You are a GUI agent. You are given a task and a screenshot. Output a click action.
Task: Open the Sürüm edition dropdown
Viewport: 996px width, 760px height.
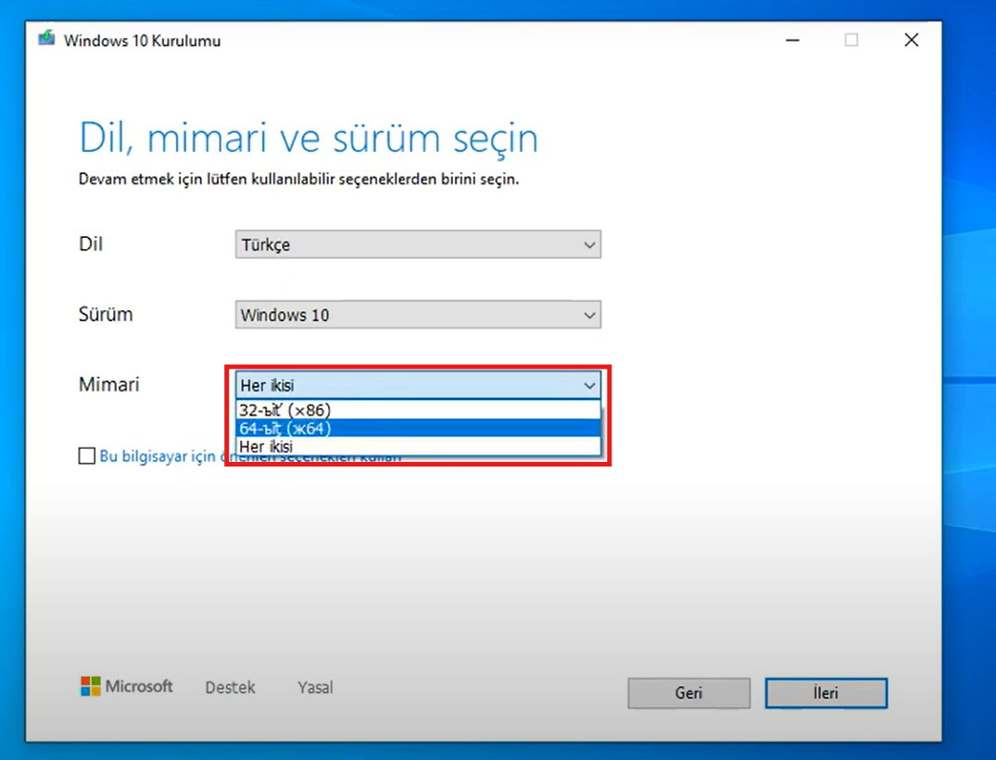418,315
